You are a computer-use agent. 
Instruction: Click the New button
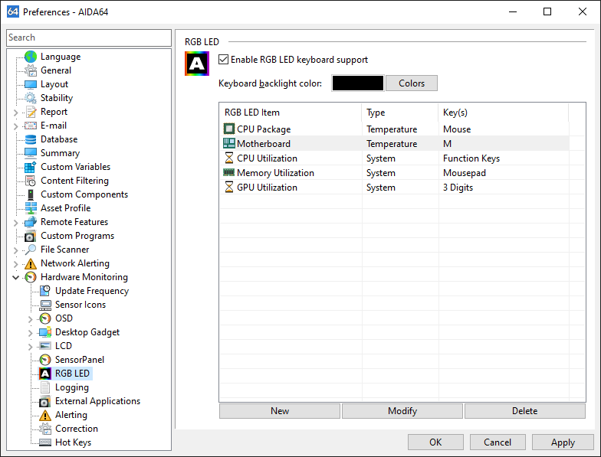[x=279, y=411]
